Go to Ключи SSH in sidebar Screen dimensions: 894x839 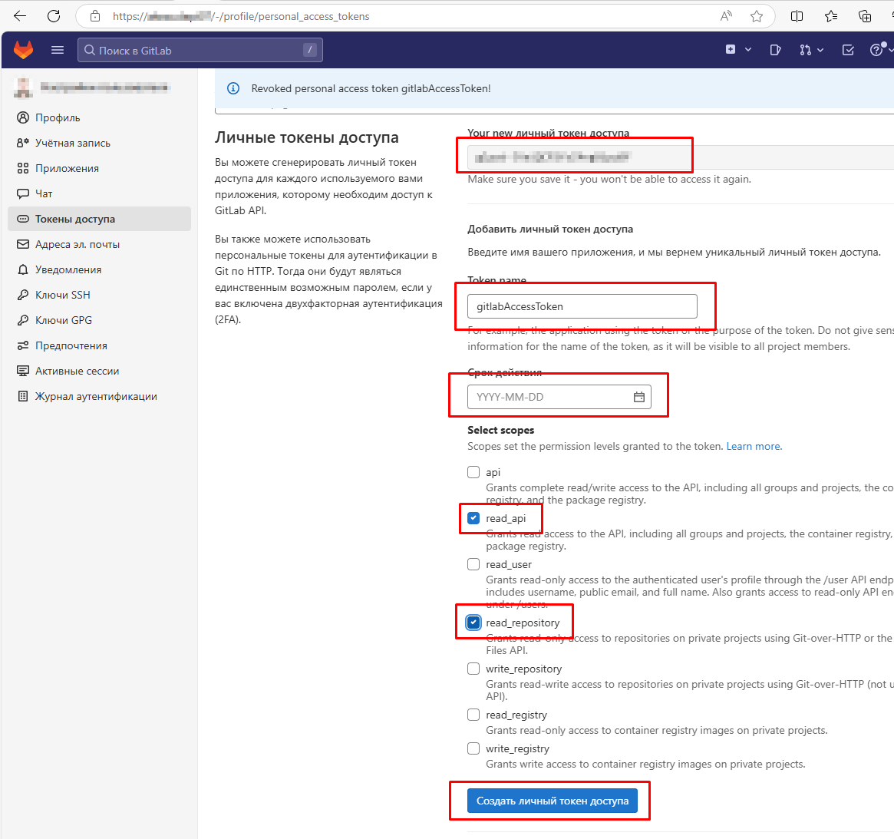tap(63, 295)
